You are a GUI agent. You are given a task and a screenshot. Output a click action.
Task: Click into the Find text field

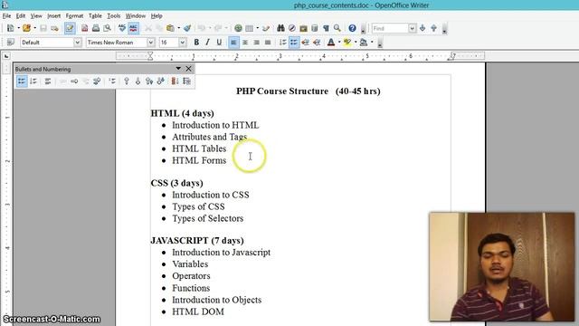point(390,28)
